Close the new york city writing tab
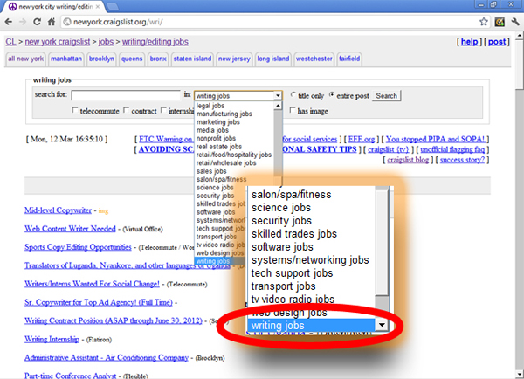This screenshot has width=524, height=379. (x=98, y=6)
